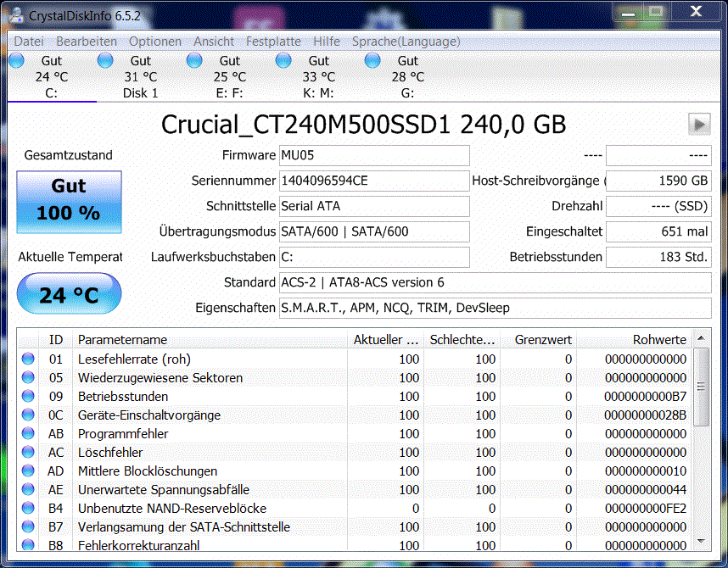Image resolution: width=728 pixels, height=568 pixels.
Task: Click raw value 000000000FE2
Action: (646, 508)
